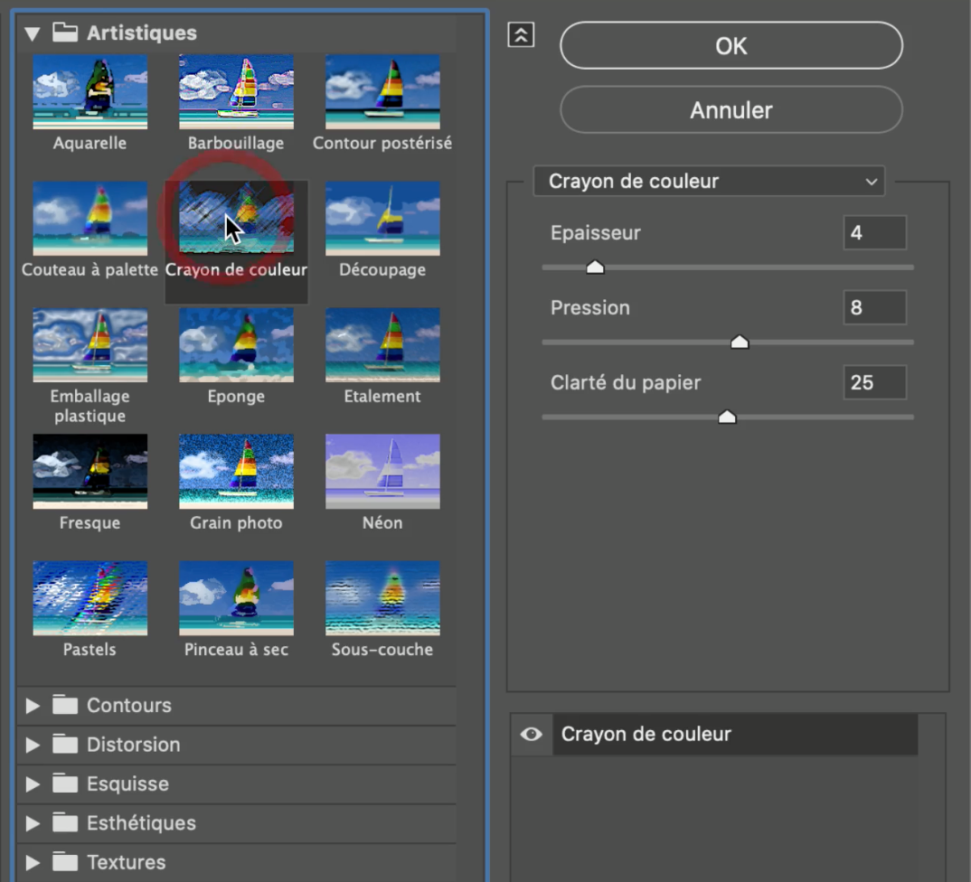Click the Artistiques folder icon
This screenshot has width=971, height=882.
click(65, 33)
